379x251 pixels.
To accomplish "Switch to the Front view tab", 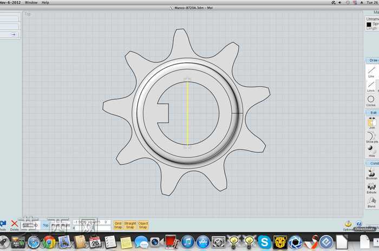I will click(56, 226).
